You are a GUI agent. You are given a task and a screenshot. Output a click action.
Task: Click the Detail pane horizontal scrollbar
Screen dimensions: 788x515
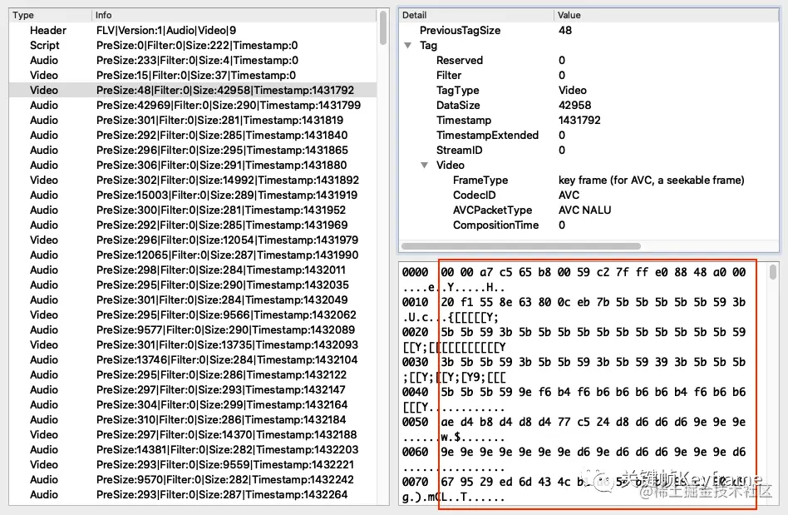(x=521, y=246)
